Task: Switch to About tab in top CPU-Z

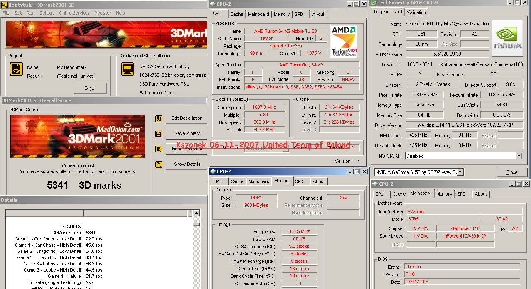Action: point(318,14)
